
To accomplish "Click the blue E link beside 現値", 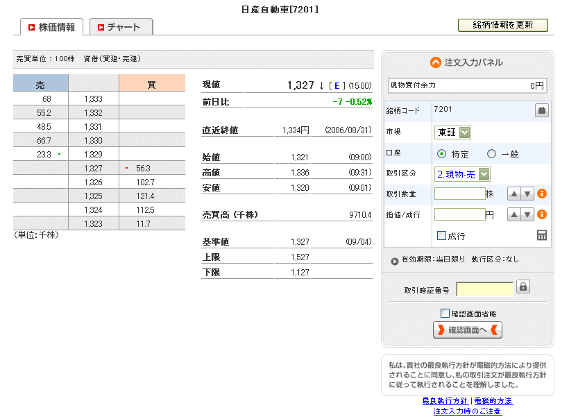I will tap(337, 85).
